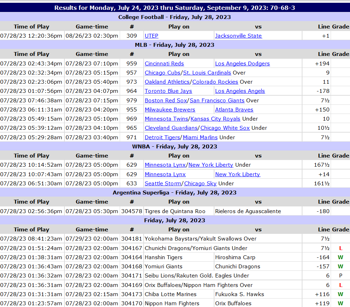Select the +150 line value
The height and width of the screenshot is (307, 350).
click(322, 110)
